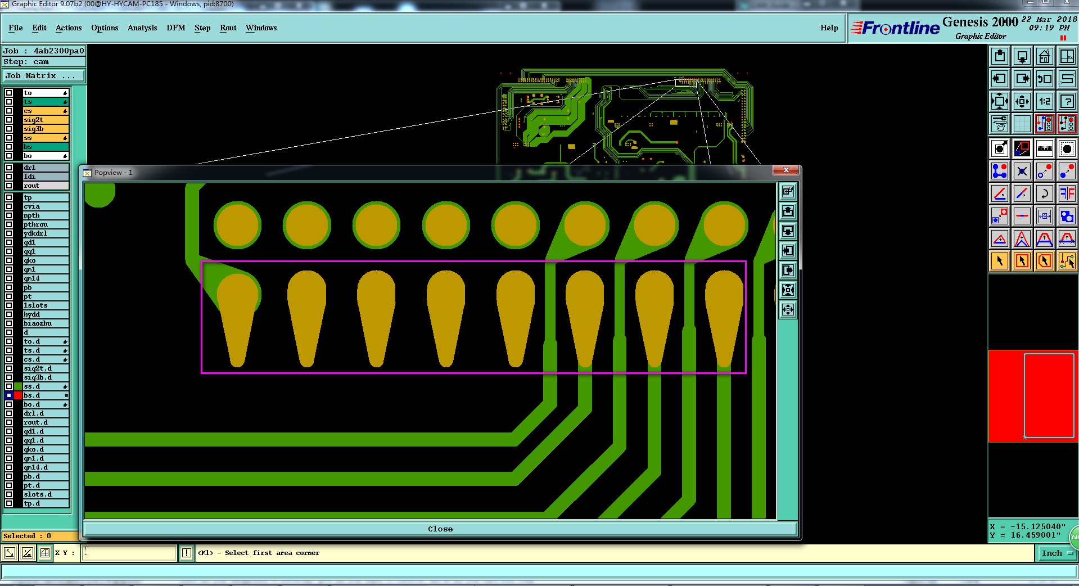Click the pan down view icon
This screenshot has width=1079, height=586.
tap(1022, 56)
